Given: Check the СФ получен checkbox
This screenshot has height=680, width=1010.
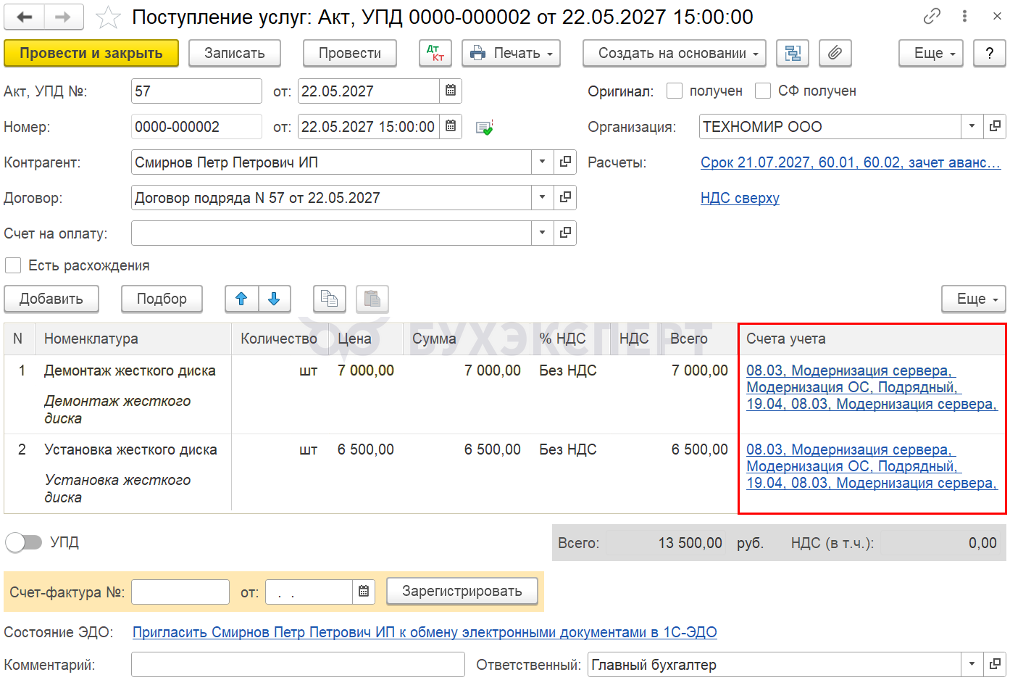Looking at the screenshot, I should 763,91.
